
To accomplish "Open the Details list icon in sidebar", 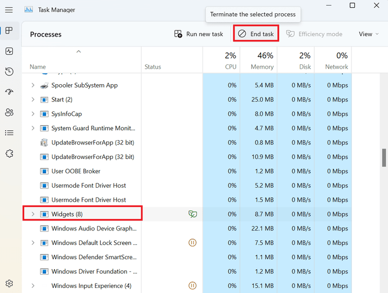I will point(9,133).
